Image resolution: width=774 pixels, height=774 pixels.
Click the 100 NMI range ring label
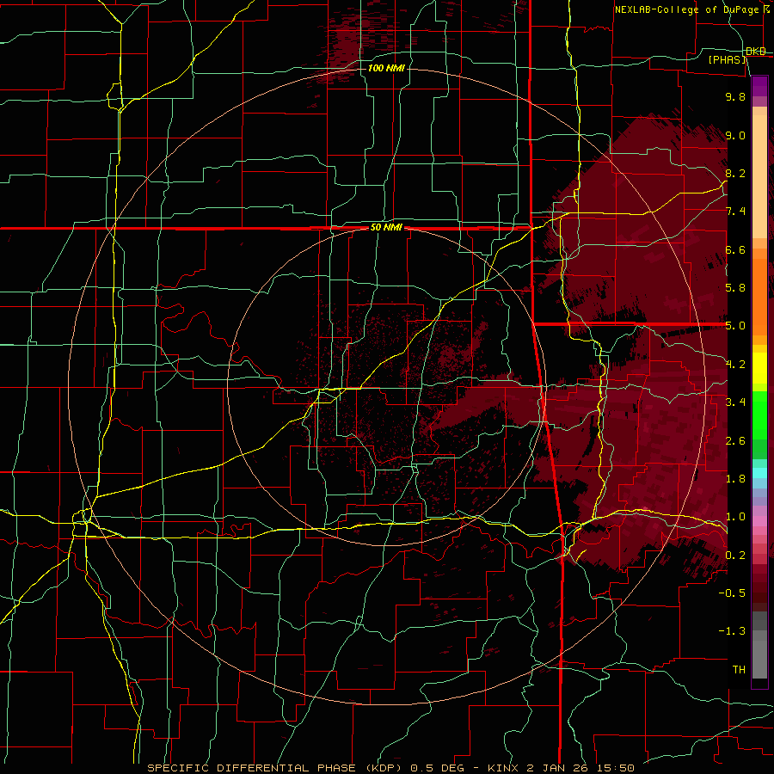(x=386, y=68)
